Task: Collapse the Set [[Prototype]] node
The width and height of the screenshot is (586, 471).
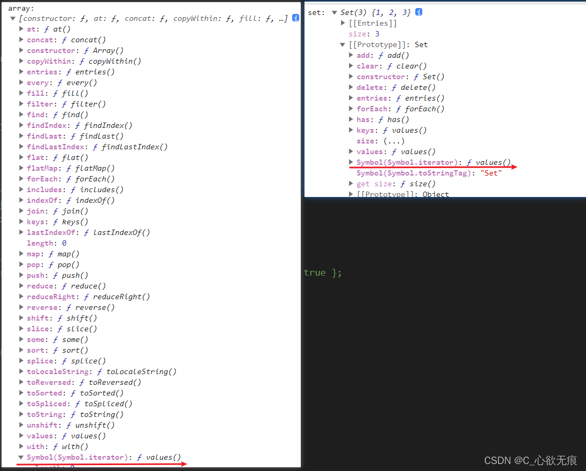Action: click(343, 44)
